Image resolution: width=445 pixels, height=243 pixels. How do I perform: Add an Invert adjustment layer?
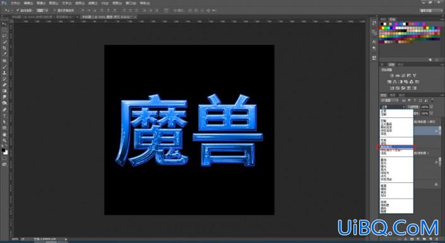pyautogui.click(x=391, y=88)
